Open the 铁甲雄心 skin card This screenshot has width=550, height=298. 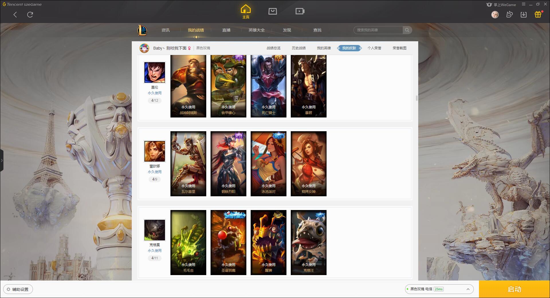tap(228, 86)
